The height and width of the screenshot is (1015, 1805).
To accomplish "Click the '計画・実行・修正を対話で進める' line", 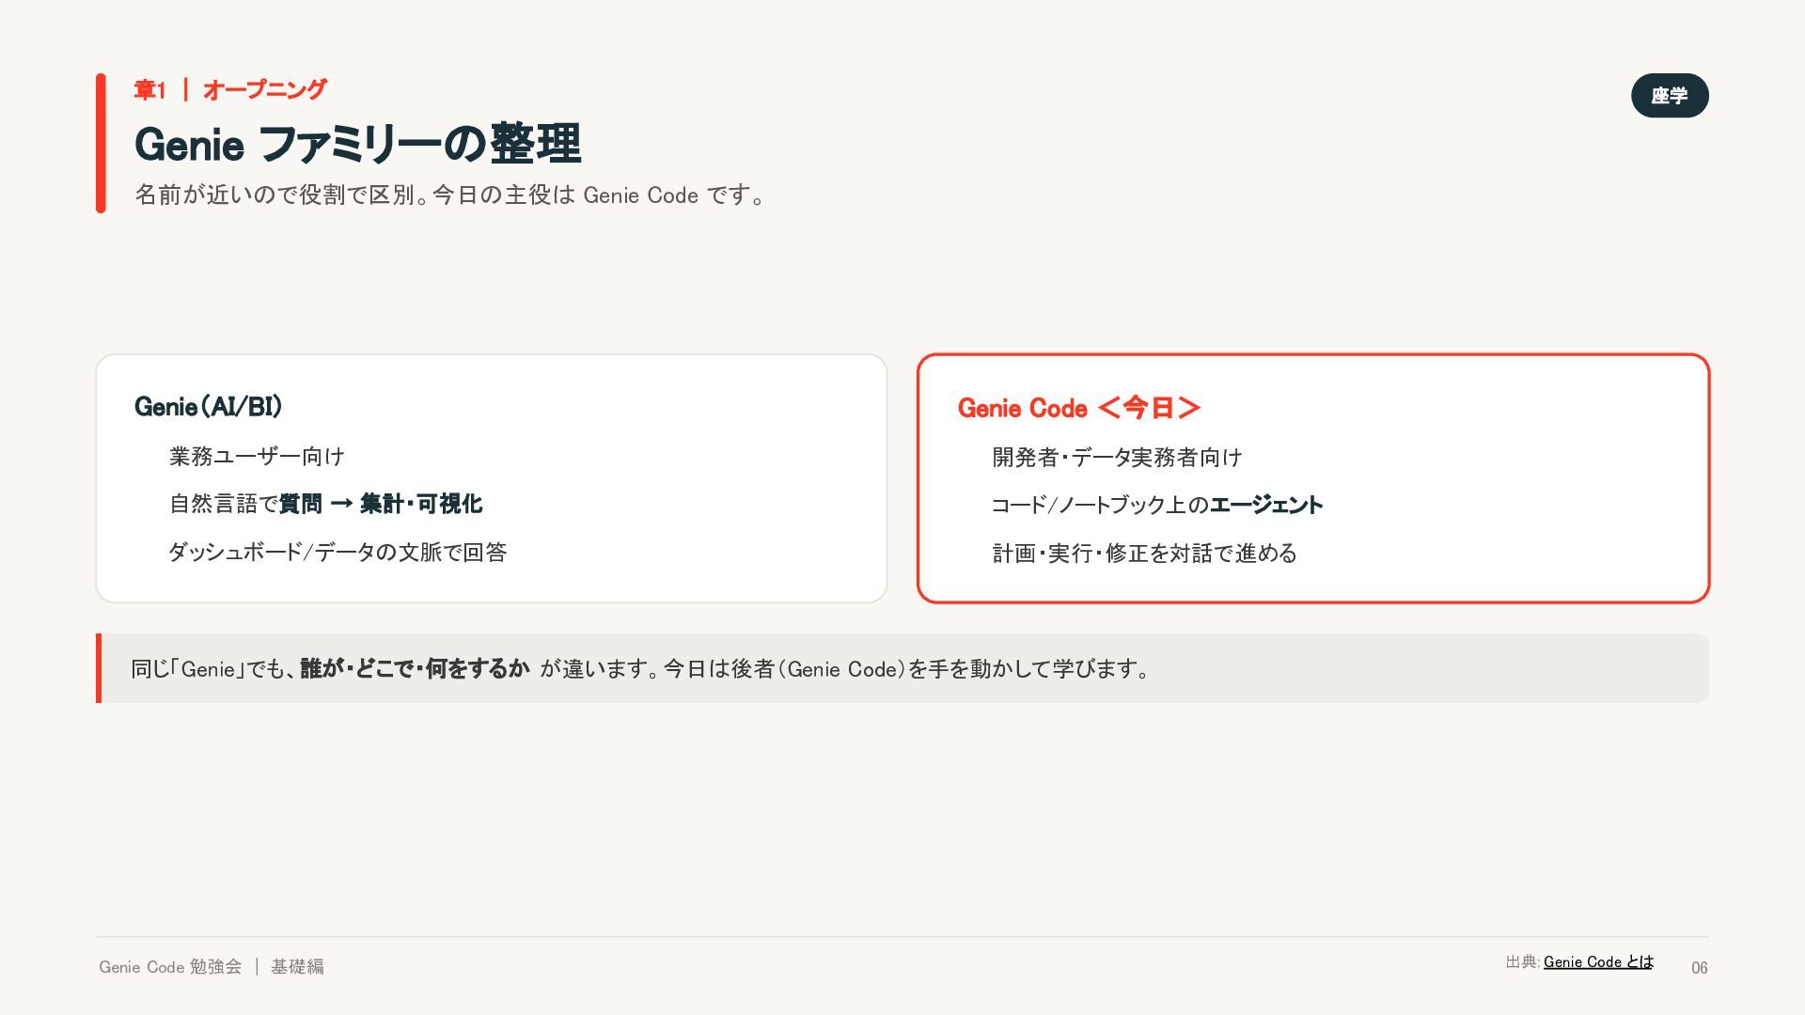I will (1144, 554).
